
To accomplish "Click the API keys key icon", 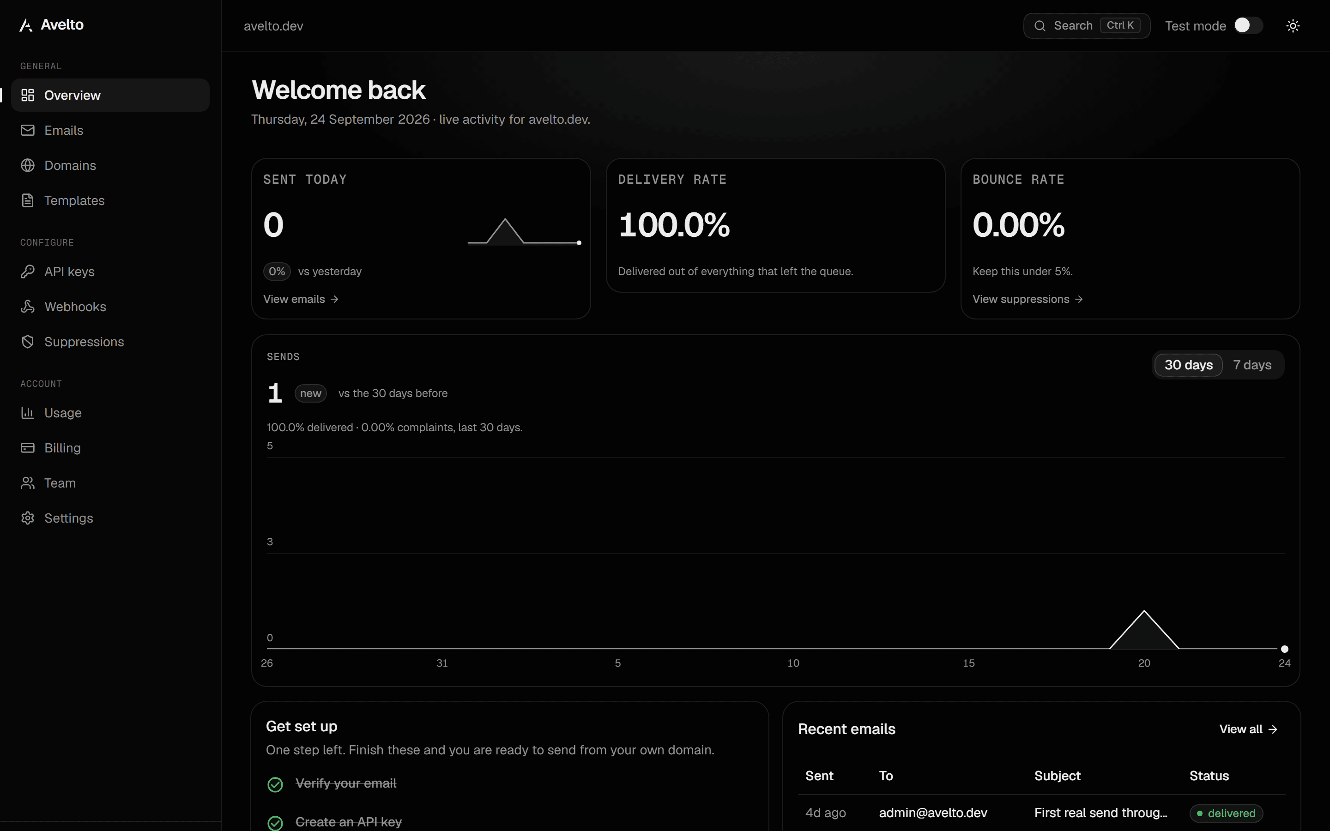I will coord(28,271).
